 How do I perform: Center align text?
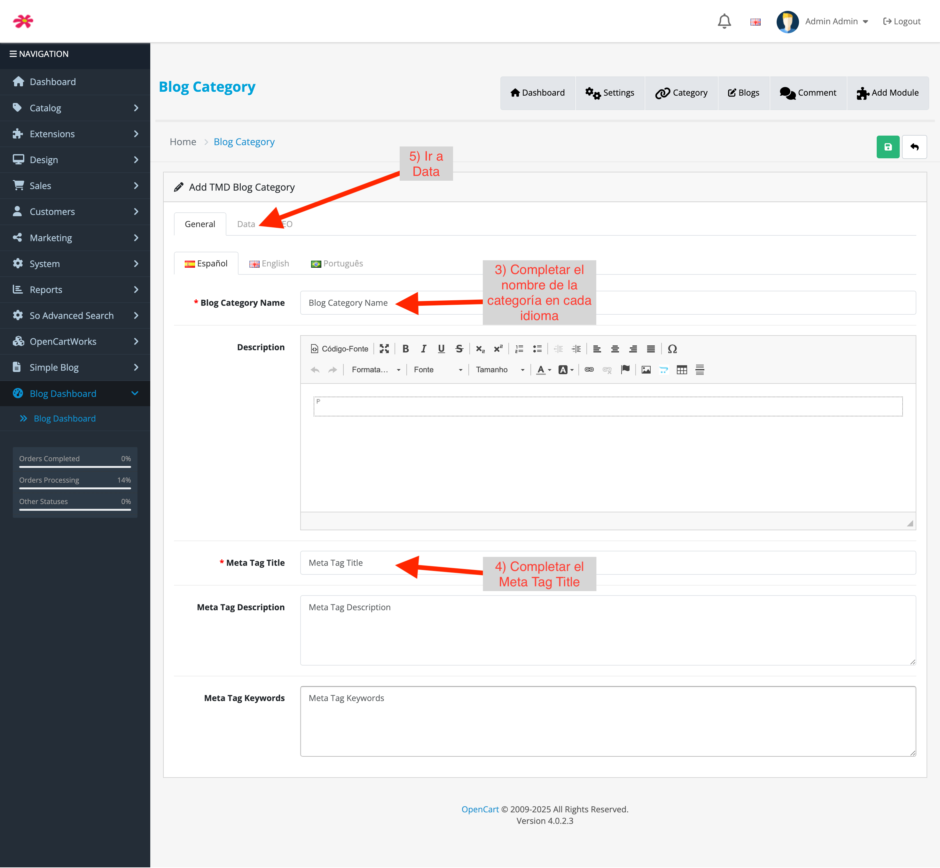tap(615, 349)
